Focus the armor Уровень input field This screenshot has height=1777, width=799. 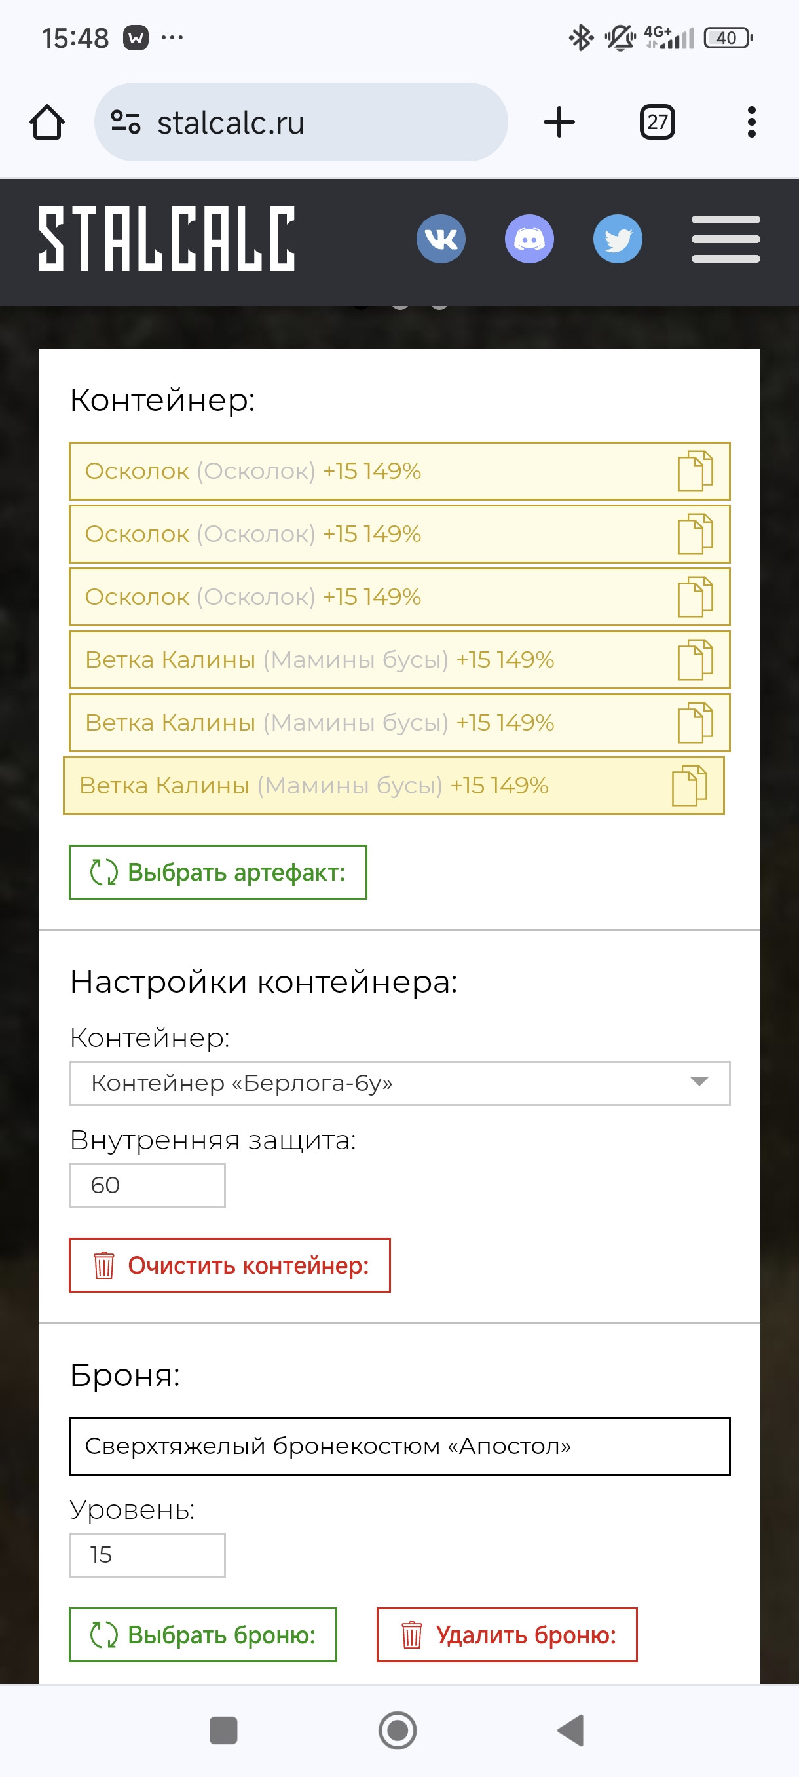[x=147, y=1555]
